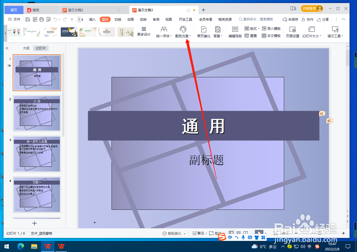The image size is (357, 252).
Task: Open 更多设计 (More Designs) grid icon
Action: pyautogui.click(x=144, y=32)
